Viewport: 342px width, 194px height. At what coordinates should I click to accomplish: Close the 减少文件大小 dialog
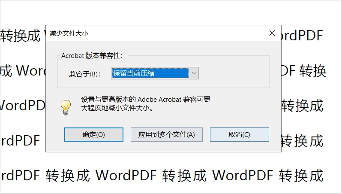point(272,33)
